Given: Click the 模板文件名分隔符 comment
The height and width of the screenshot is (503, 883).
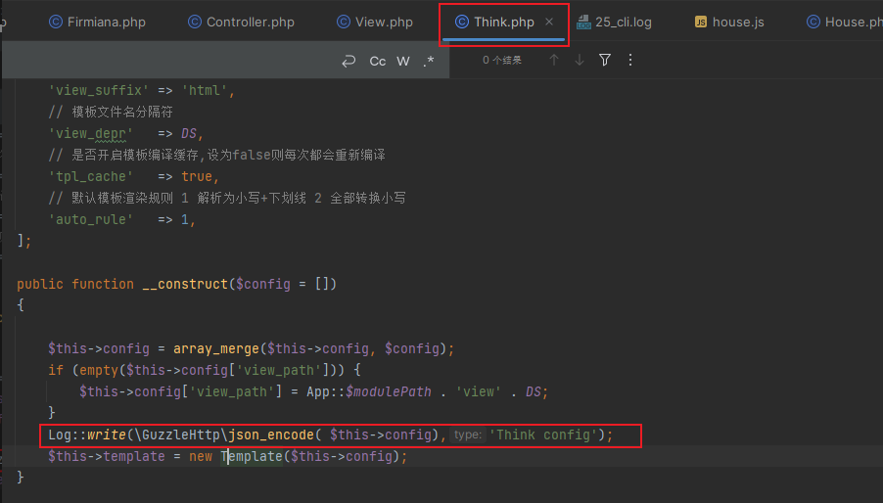Looking at the screenshot, I should tap(111, 112).
